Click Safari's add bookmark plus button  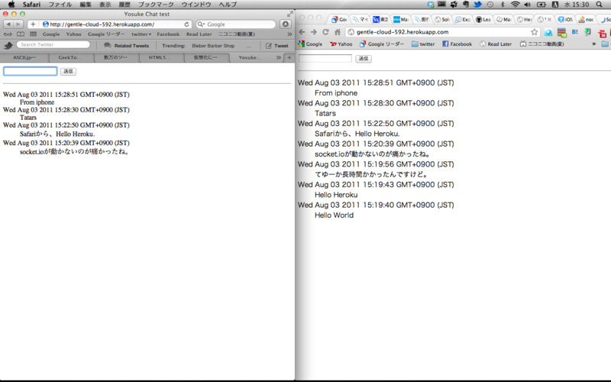pyautogui.click(x=33, y=24)
